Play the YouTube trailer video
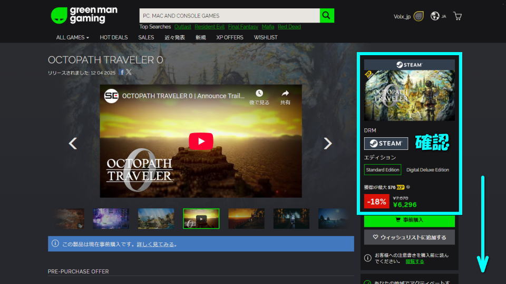Image resolution: width=506 pixels, height=284 pixels. (201, 141)
